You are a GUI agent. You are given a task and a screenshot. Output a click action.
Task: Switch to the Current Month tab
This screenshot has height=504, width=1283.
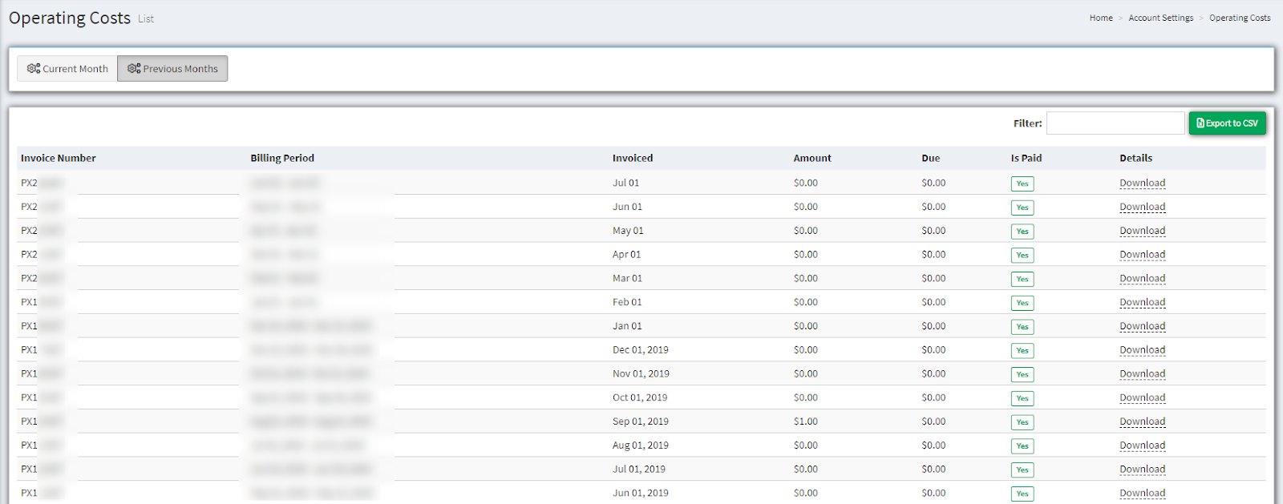tap(67, 69)
